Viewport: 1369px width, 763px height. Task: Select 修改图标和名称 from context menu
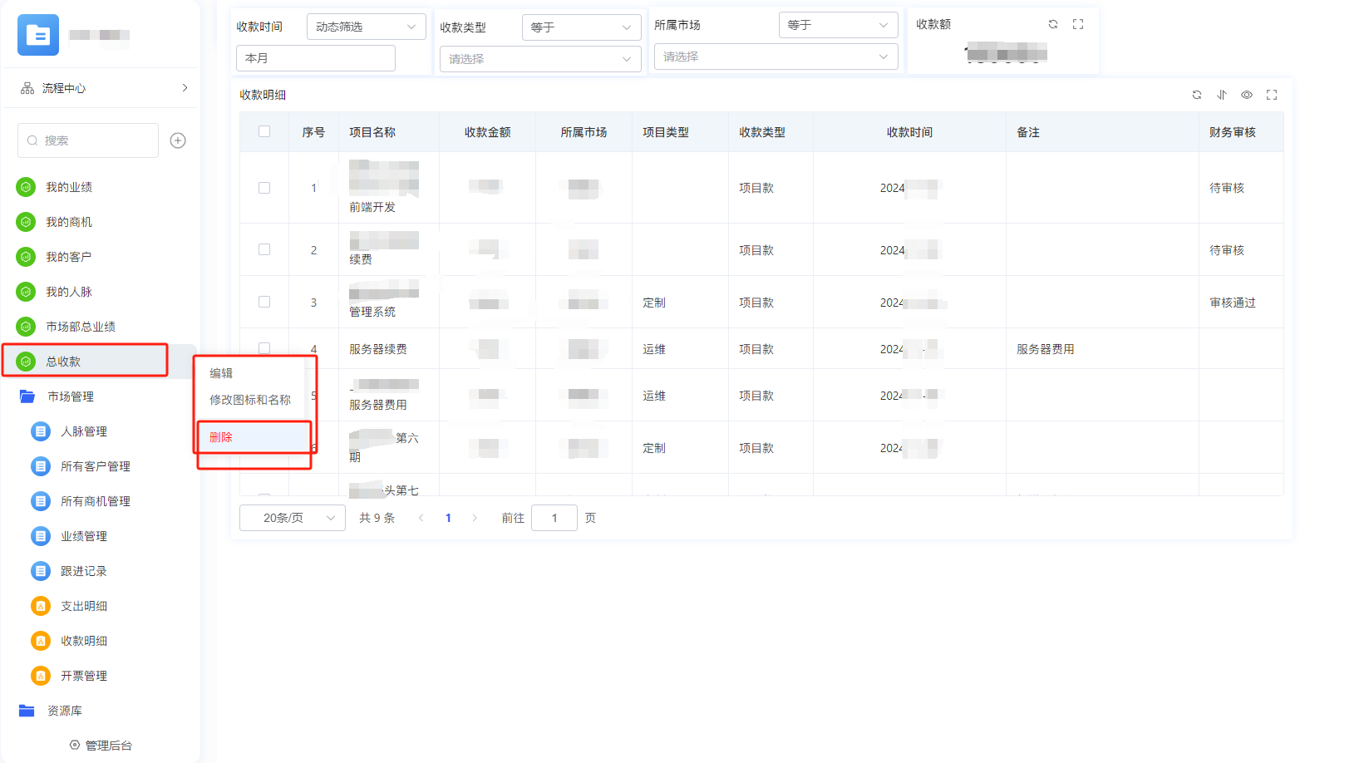coord(250,400)
